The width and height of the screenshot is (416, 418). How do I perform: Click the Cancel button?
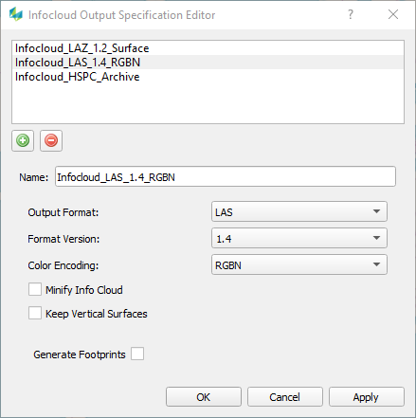(285, 397)
